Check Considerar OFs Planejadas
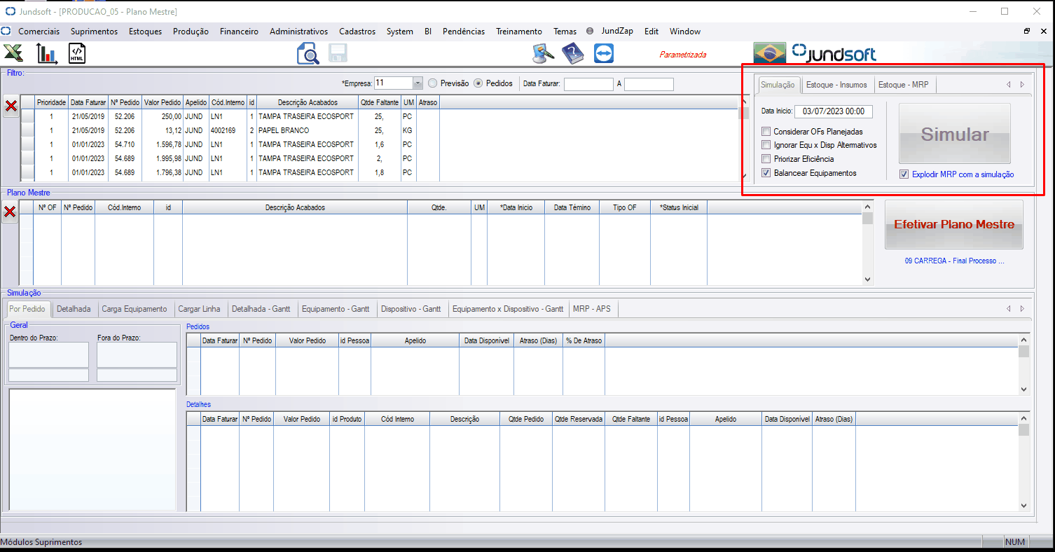 766,132
